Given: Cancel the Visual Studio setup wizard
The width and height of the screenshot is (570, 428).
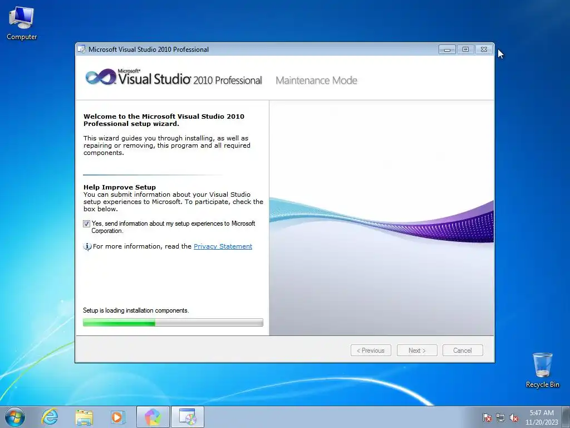Looking at the screenshot, I should [x=463, y=351].
